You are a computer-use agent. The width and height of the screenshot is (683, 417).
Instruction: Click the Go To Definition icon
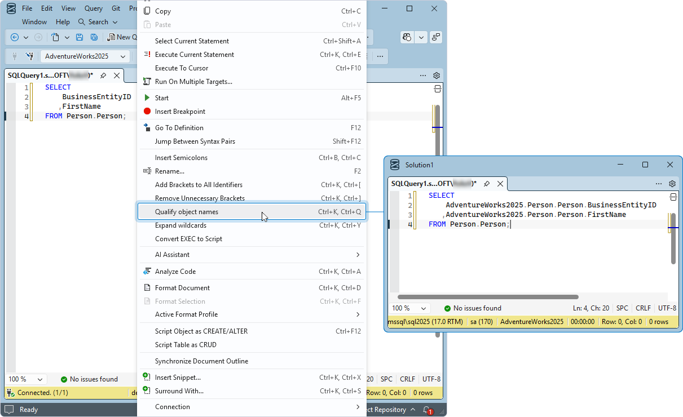point(147,128)
